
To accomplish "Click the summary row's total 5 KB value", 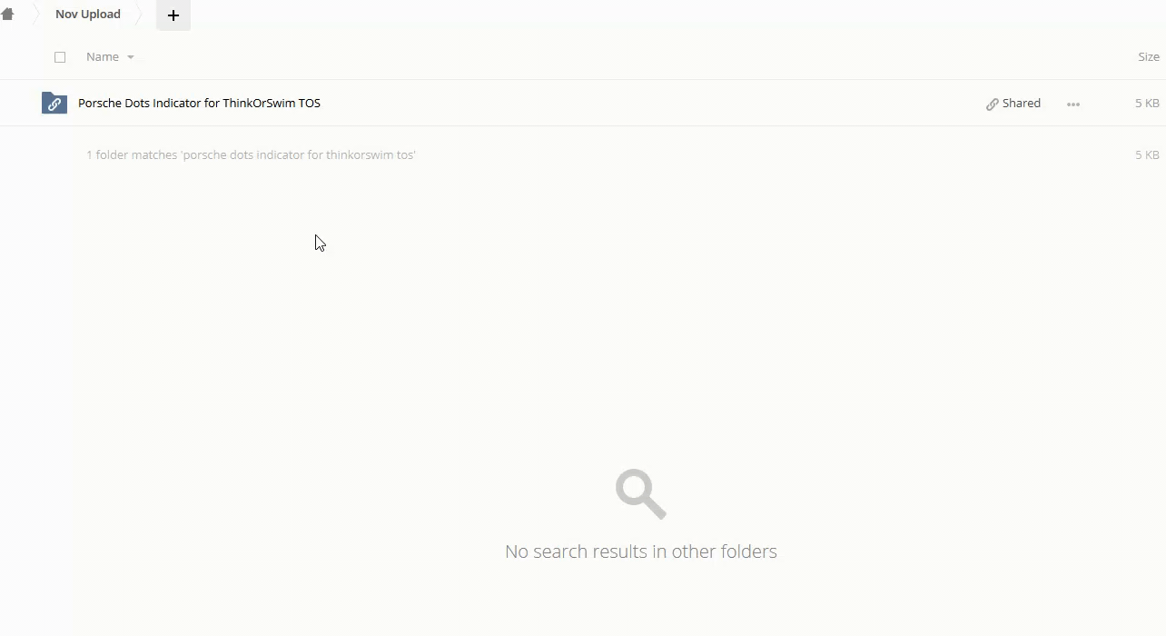I will coord(1146,155).
